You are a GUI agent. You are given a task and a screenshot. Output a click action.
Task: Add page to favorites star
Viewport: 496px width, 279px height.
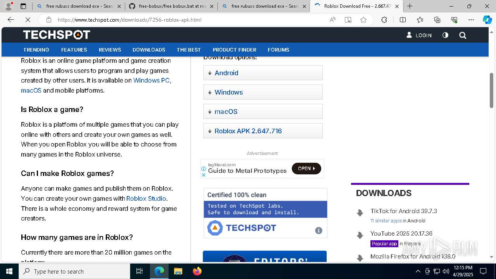(363, 20)
